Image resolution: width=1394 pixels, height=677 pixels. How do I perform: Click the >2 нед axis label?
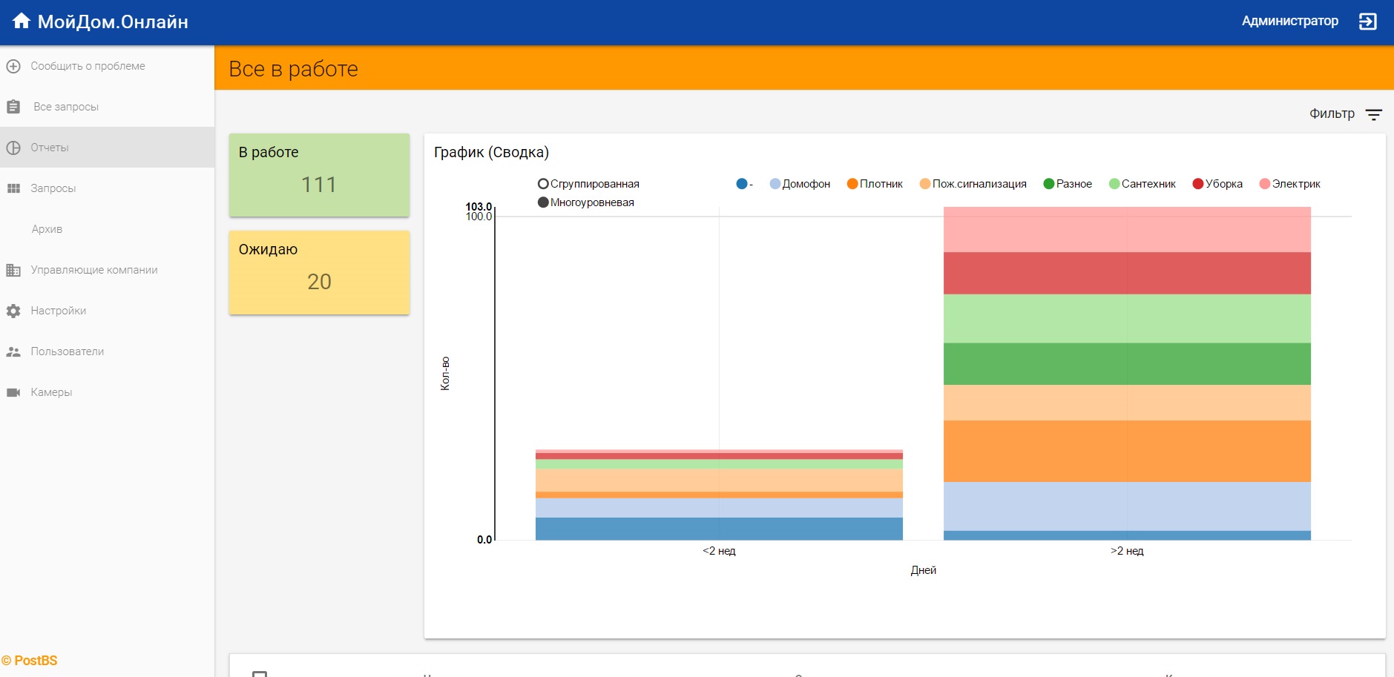coord(1127,551)
